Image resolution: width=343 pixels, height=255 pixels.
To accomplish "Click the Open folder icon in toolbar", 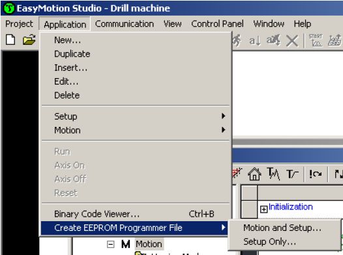I will pos(29,40).
